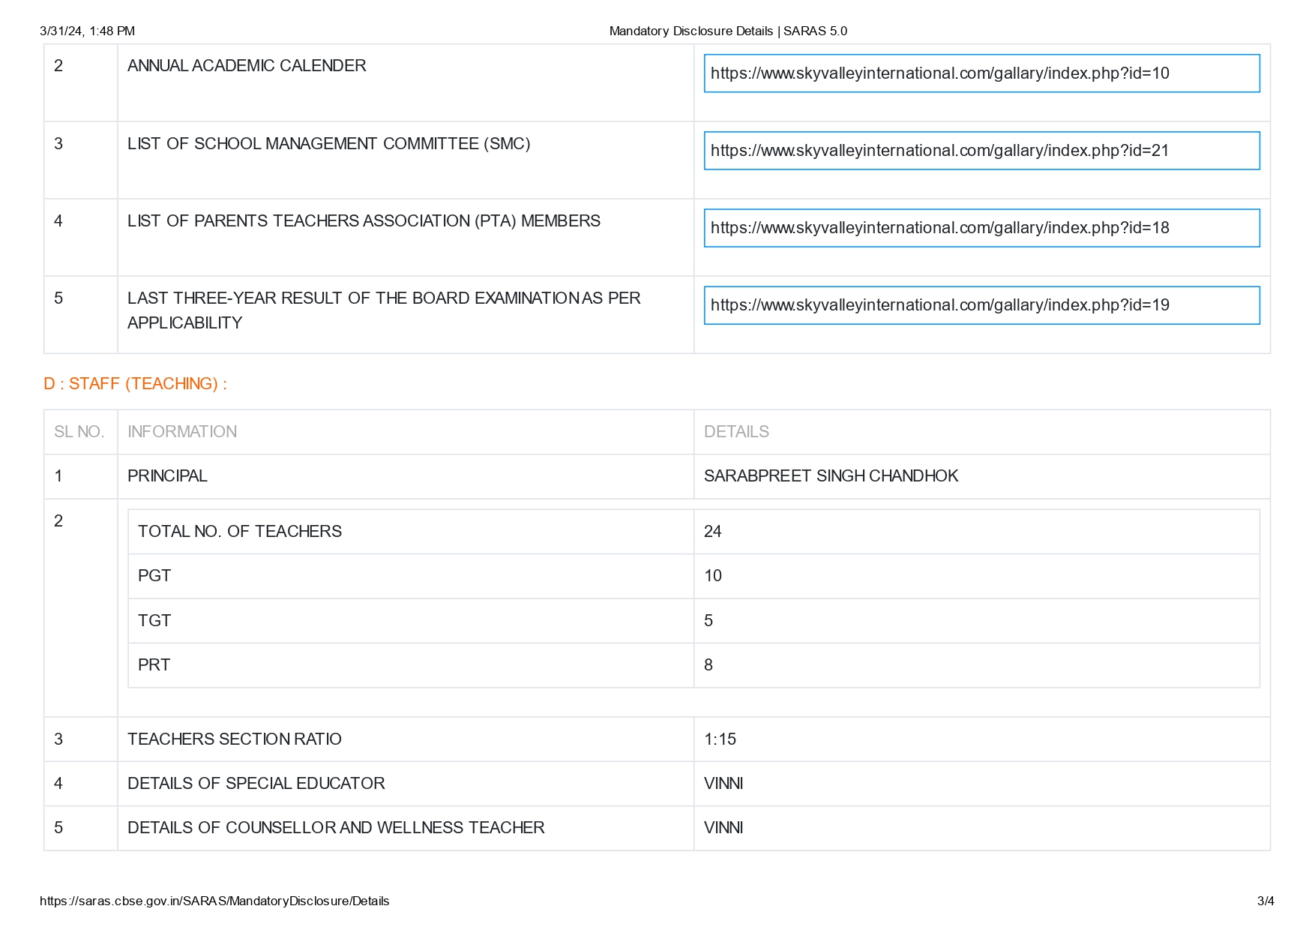Image resolution: width=1315 pixels, height=930 pixels.
Task: Click 'VINNI' in the counsellor row
Action: tap(723, 828)
